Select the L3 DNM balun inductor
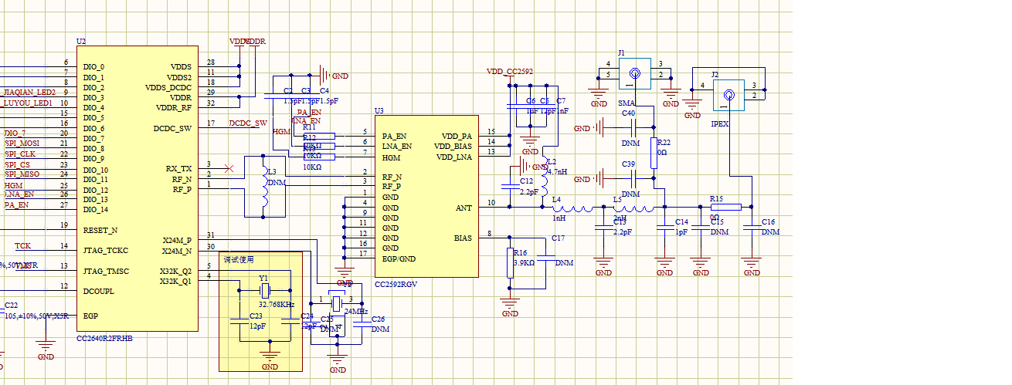1012x385 pixels. 264,187
